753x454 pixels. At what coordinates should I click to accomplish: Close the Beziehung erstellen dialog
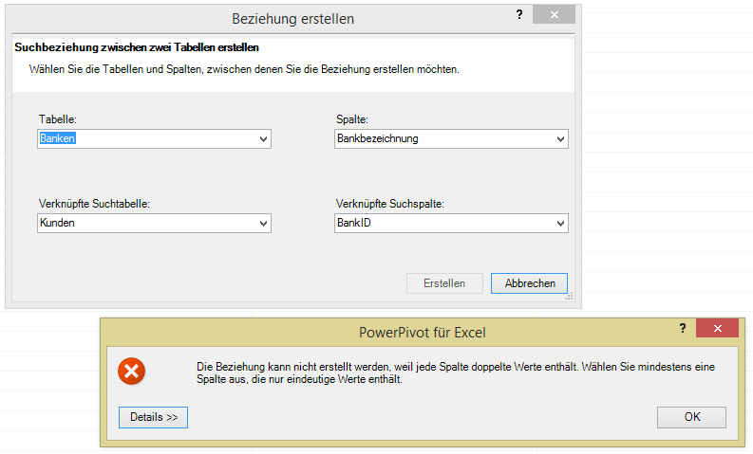coord(553,16)
